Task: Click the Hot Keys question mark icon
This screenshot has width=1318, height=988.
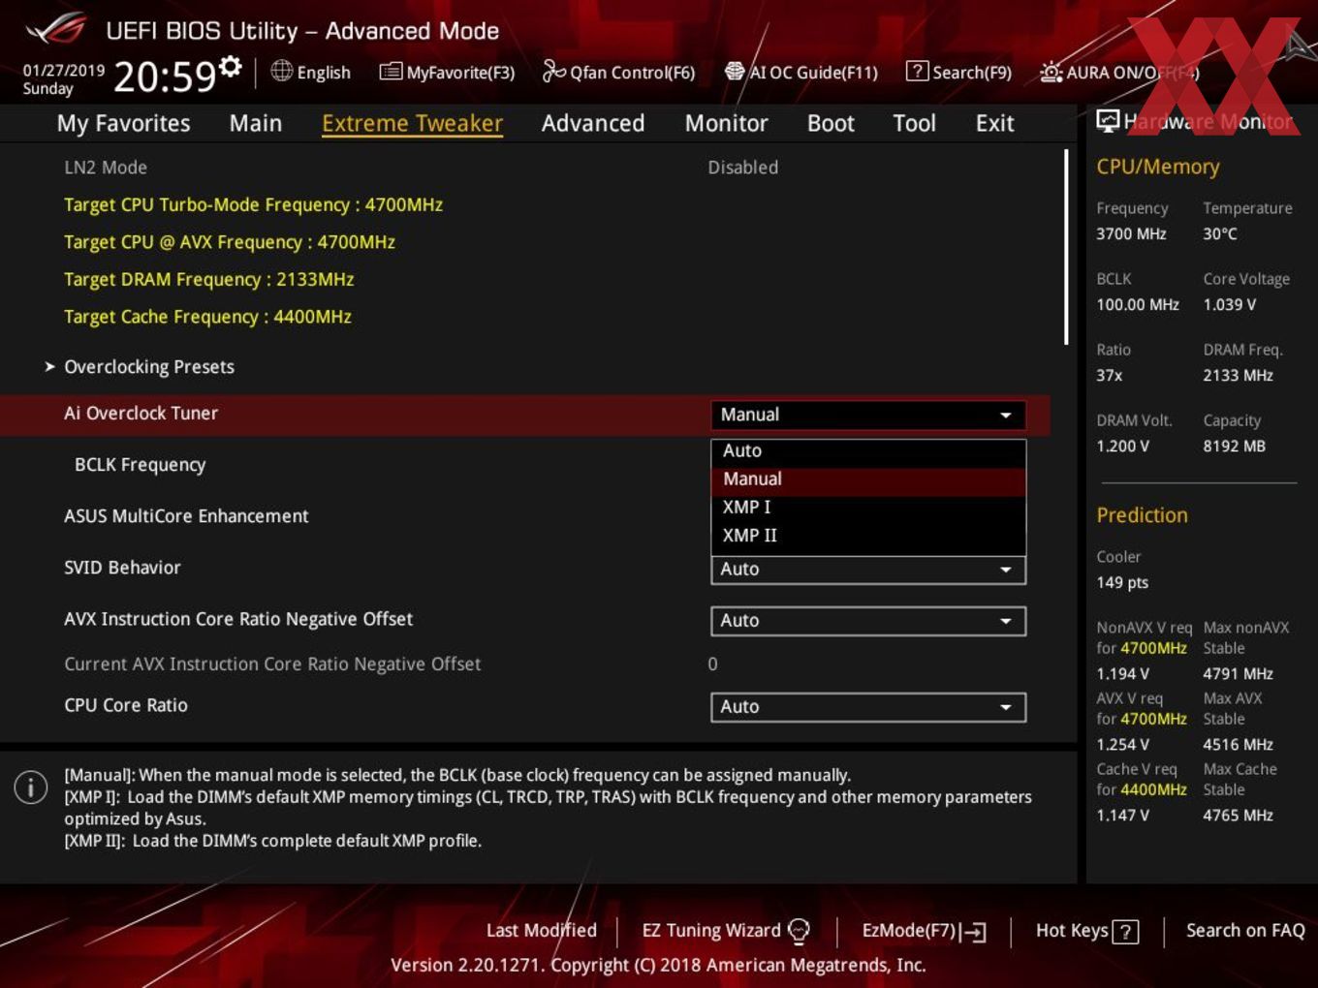Action: click(x=1125, y=932)
